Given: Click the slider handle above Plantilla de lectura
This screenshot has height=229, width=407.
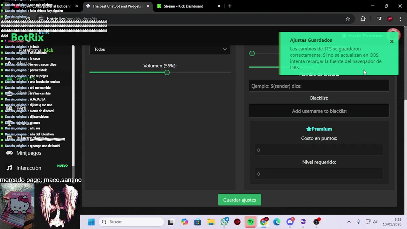Looking at the screenshot, I should tap(315, 67).
